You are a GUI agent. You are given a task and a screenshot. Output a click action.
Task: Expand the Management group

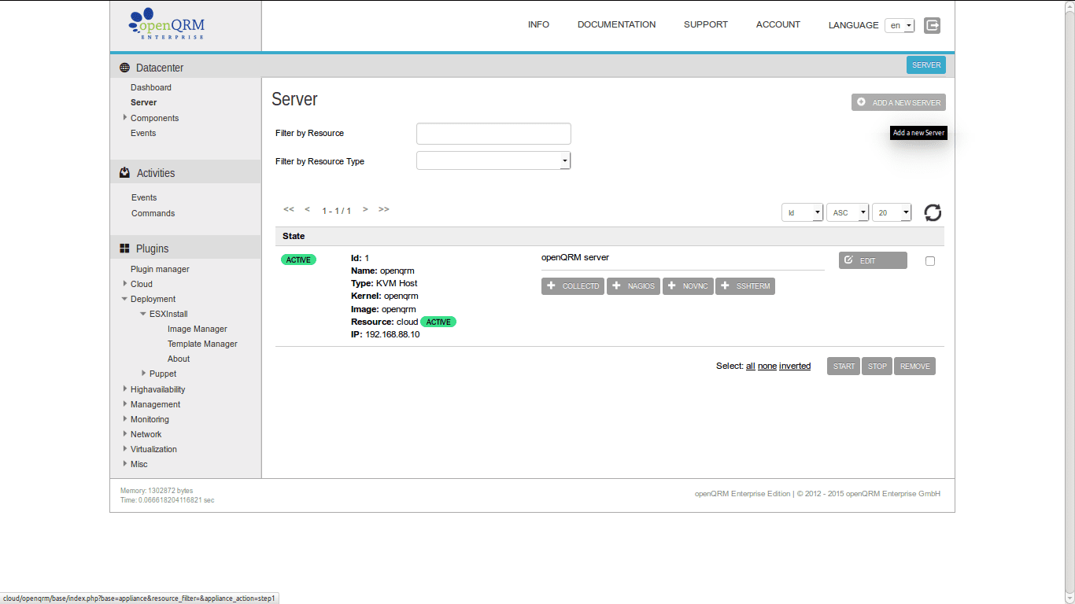pyautogui.click(x=124, y=403)
